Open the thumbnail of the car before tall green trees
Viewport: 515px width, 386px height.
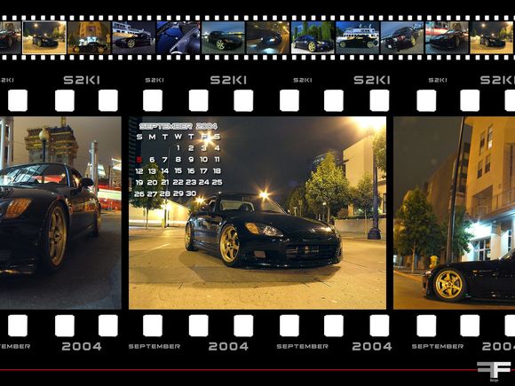point(313,37)
